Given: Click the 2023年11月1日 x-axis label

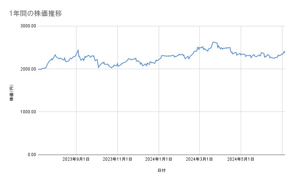Looking at the screenshot, I should click(x=117, y=160).
